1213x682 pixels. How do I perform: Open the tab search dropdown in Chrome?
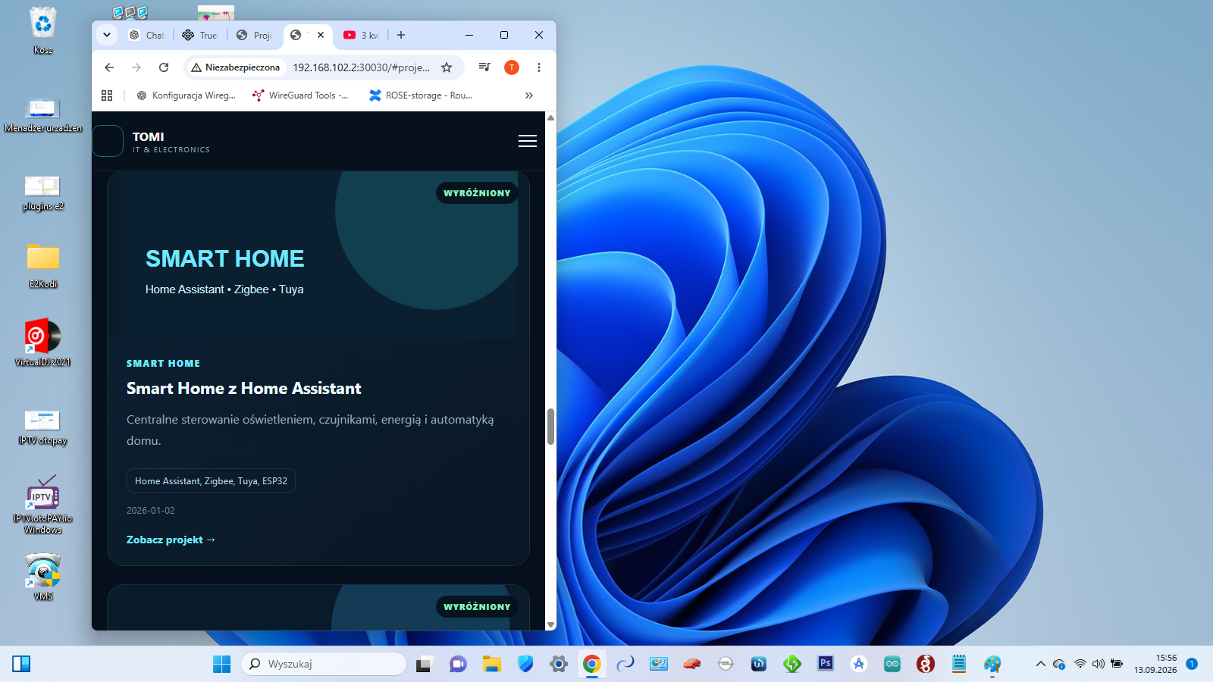point(107,35)
